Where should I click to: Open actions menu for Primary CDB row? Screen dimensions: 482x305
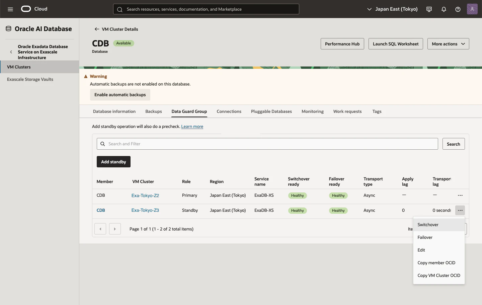[x=460, y=195]
